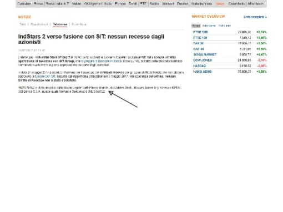Go to the ETF section
This screenshot has width=283, height=212.
coord(143,4)
